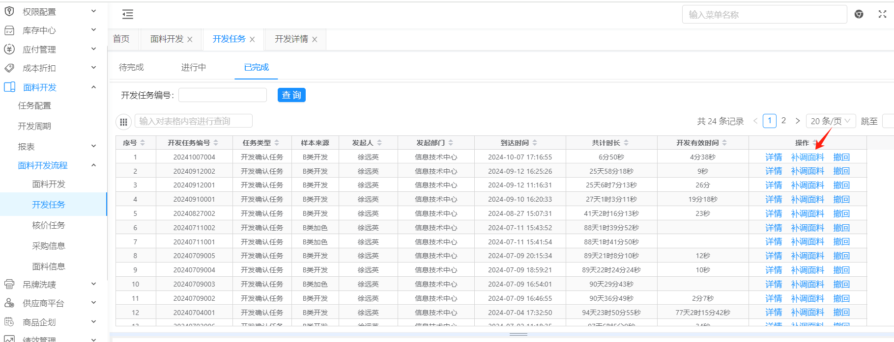
Task: Click the 查询 button
Action: 291,95
